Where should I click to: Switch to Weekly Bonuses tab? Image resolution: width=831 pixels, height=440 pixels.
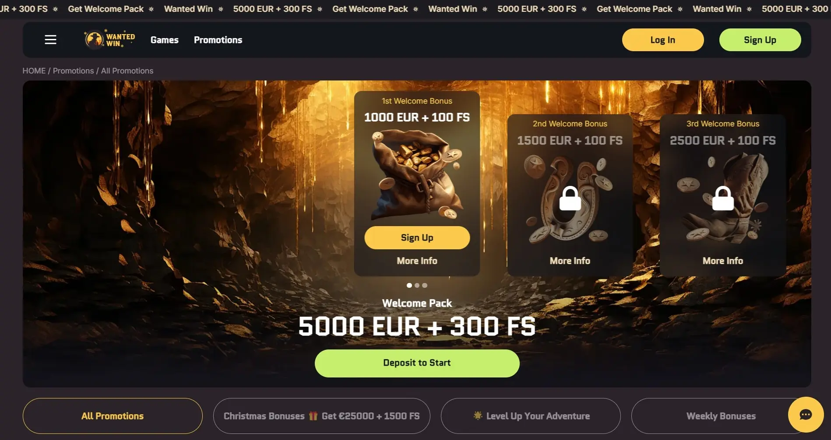tap(721, 416)
